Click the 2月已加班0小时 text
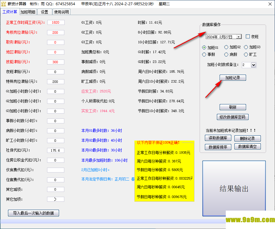This screenshot has height=229, width=275. click(95, 170)
